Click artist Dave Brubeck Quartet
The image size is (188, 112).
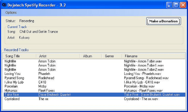pyautogui.click(x=55, y=95)
